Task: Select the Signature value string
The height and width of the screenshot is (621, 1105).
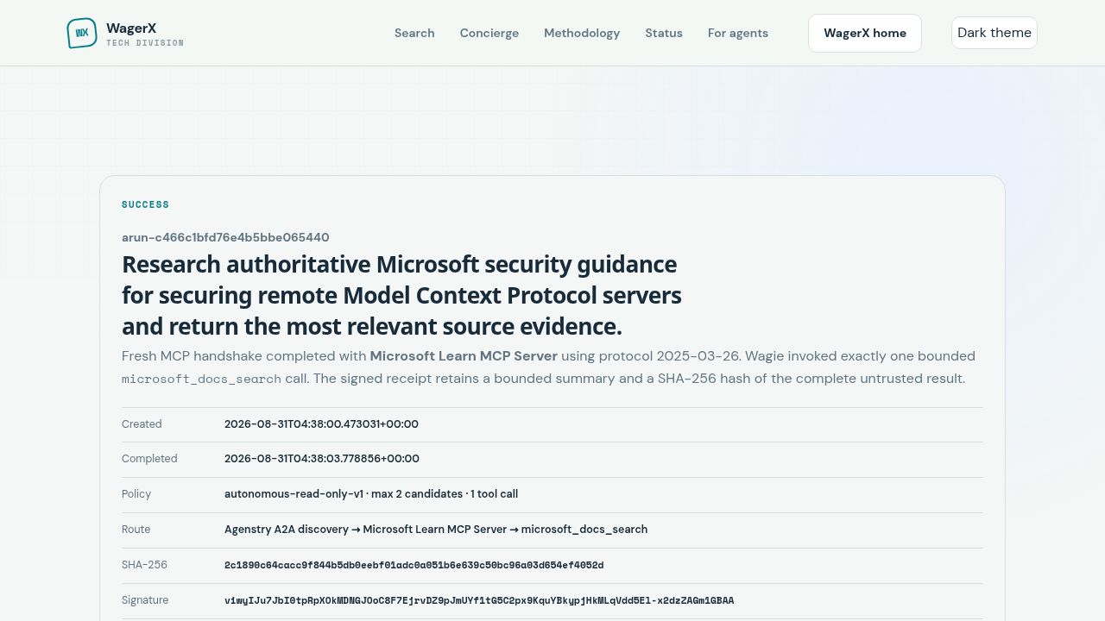Action: tap(479, 600)
